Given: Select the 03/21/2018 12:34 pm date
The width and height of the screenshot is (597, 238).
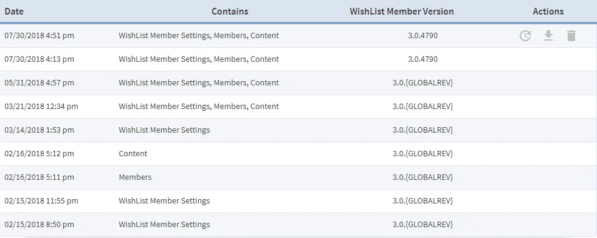Looking at the screenshot, I should (x=41, y=107).
